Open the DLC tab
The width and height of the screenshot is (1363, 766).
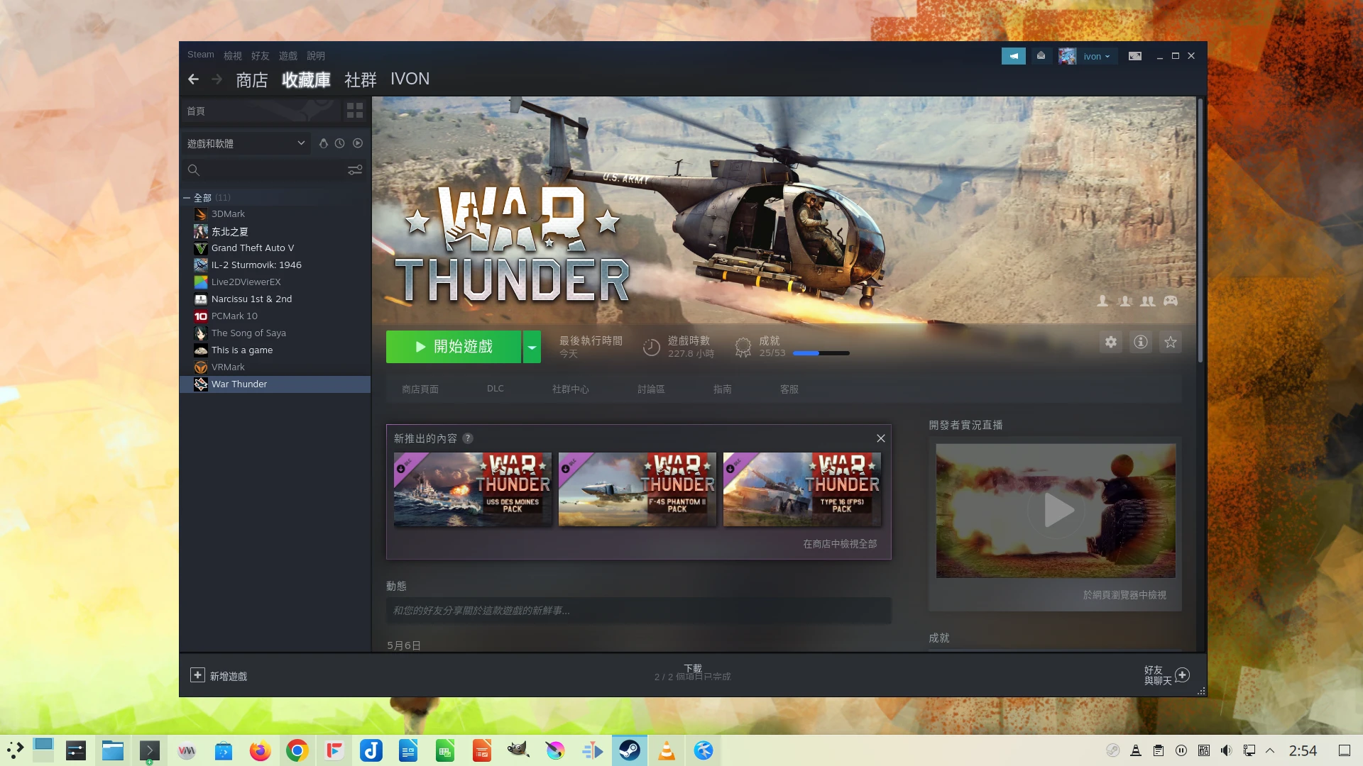pos(495,389)
